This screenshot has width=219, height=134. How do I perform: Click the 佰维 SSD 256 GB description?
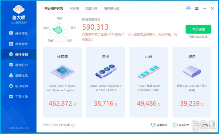coord(192,88)
